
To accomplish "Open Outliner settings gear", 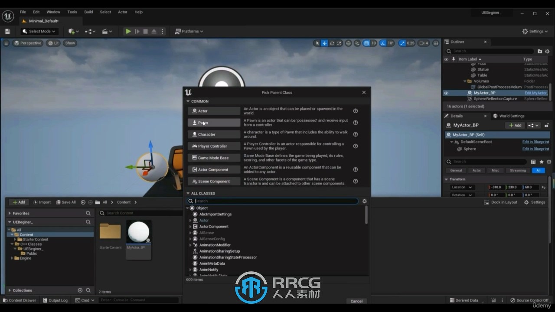I will pos(547,51).
